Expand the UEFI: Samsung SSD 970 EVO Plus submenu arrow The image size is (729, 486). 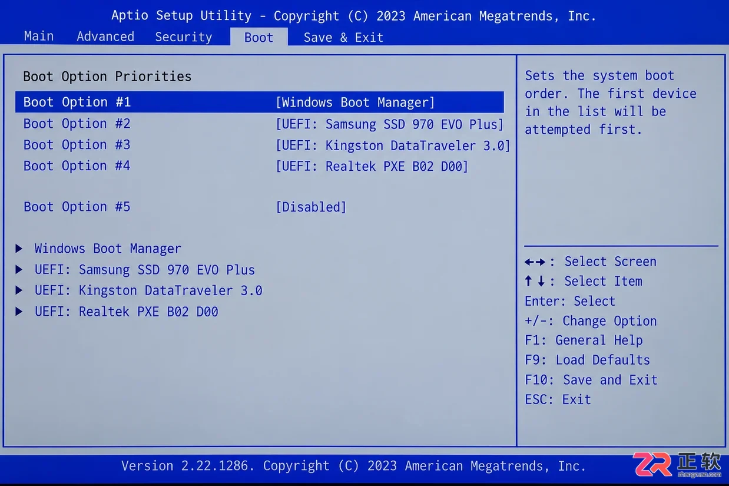[19, 270]
